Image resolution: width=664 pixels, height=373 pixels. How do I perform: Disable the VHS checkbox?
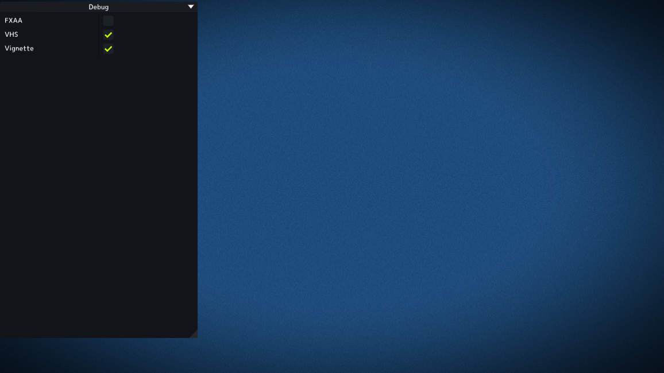[x=109, y=34]
